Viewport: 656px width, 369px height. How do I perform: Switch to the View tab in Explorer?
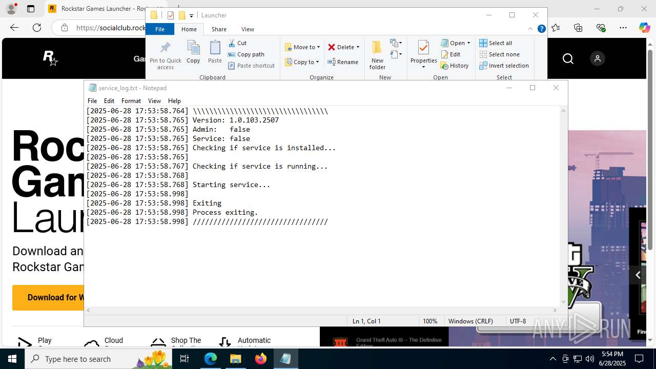(x=248, y=29)
